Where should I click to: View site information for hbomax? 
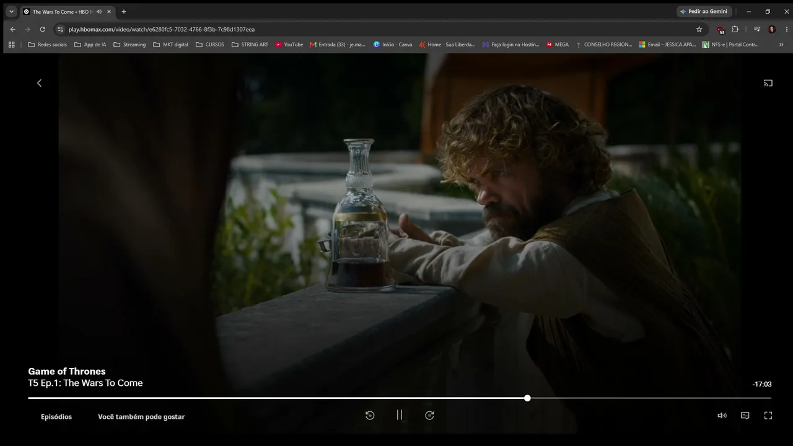click(x=60, y=29)
